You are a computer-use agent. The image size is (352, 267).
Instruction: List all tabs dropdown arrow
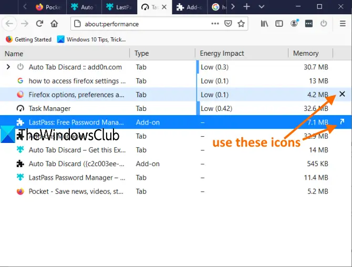tap(261, 7)
